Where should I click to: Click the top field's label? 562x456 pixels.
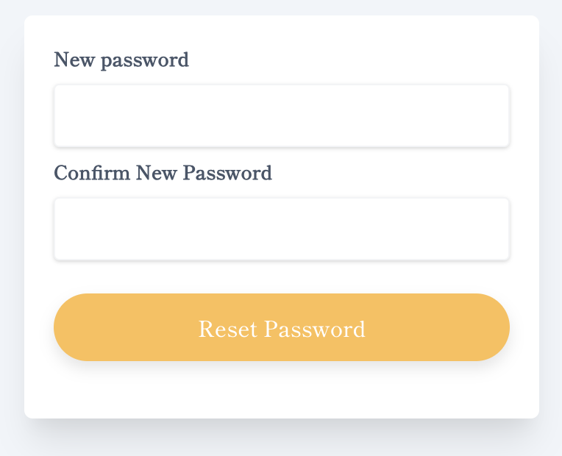point(121,60)
